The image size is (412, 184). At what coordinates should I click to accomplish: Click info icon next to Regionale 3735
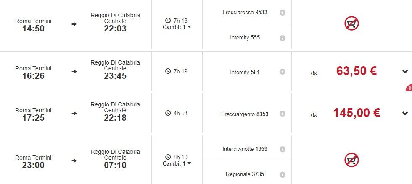[283, 174]
